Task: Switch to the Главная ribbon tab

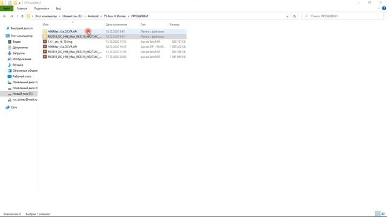Action: [x=22, y=8]
